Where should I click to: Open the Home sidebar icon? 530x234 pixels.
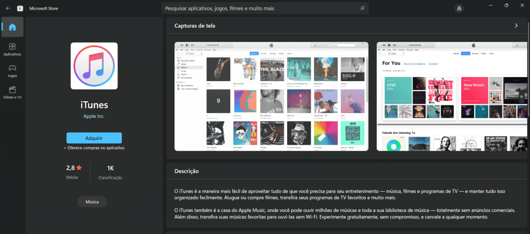[x=12, y=27]
